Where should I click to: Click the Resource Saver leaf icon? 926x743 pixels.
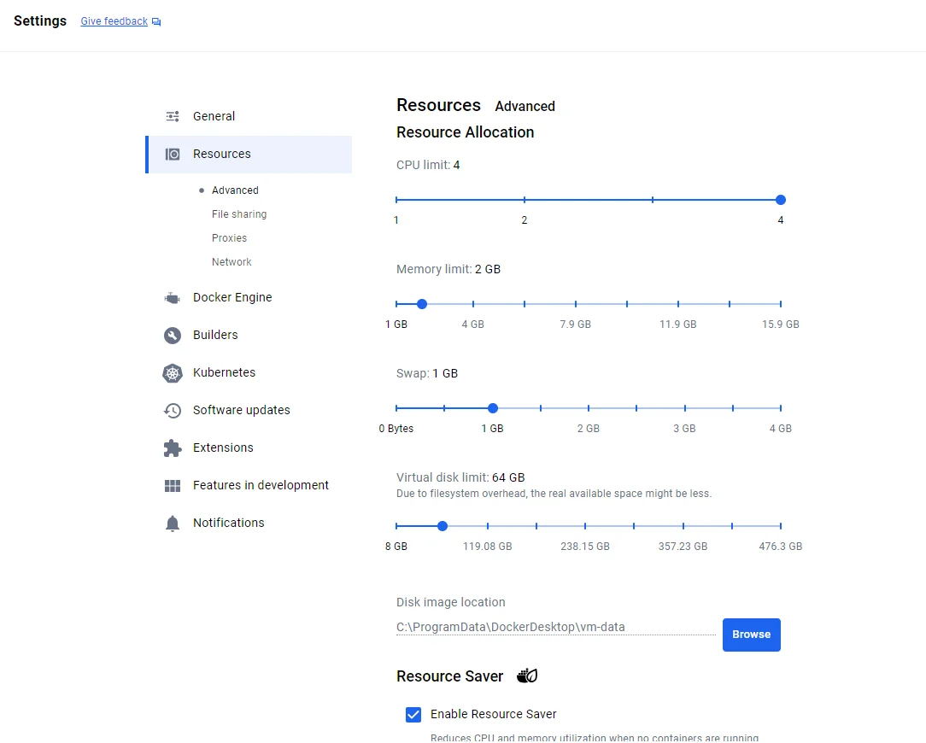point(527,675)
